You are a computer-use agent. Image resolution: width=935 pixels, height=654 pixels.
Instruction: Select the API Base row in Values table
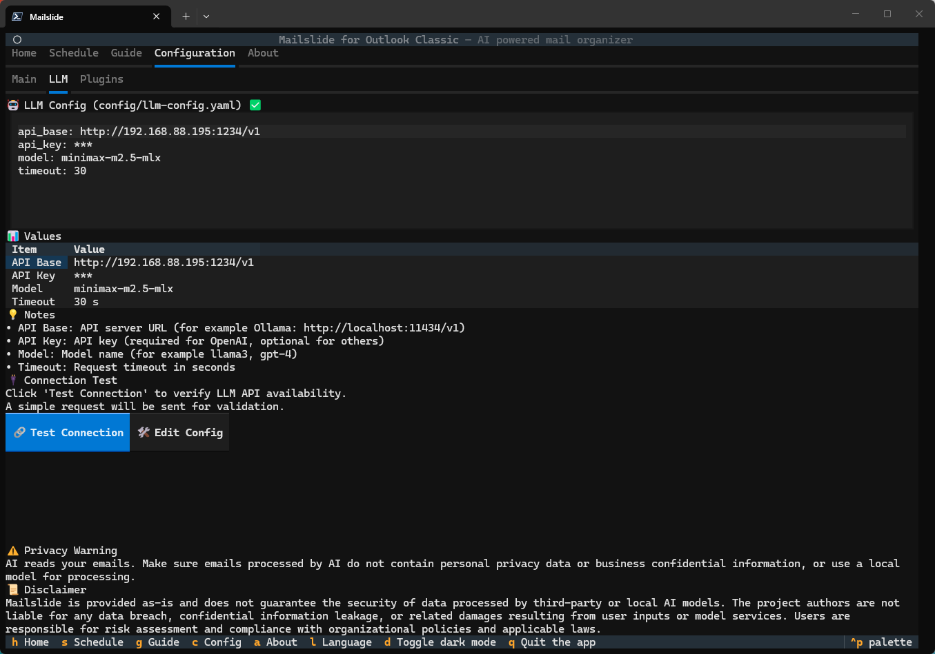37,263
